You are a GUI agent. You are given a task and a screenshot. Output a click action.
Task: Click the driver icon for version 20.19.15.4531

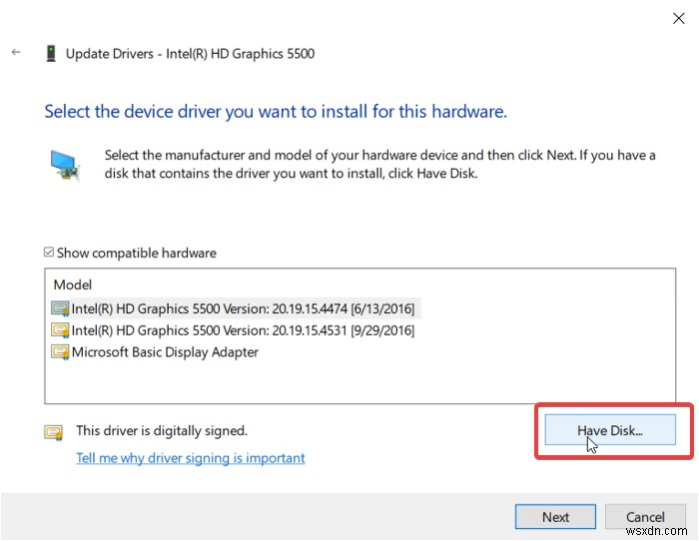(61, 330)
